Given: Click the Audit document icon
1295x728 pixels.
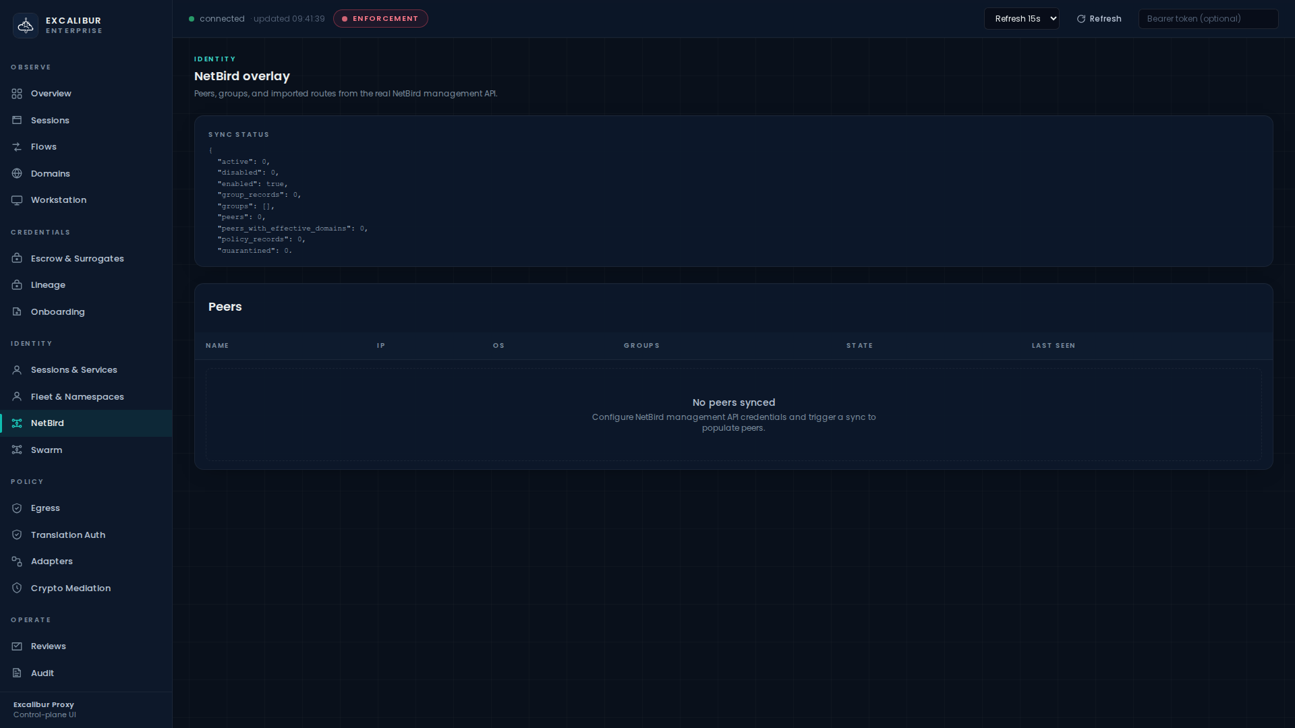Looking at the screenshot, I should [x=17, y=673].
